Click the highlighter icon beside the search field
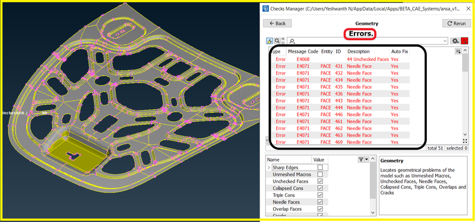 [x=270, y=41]
